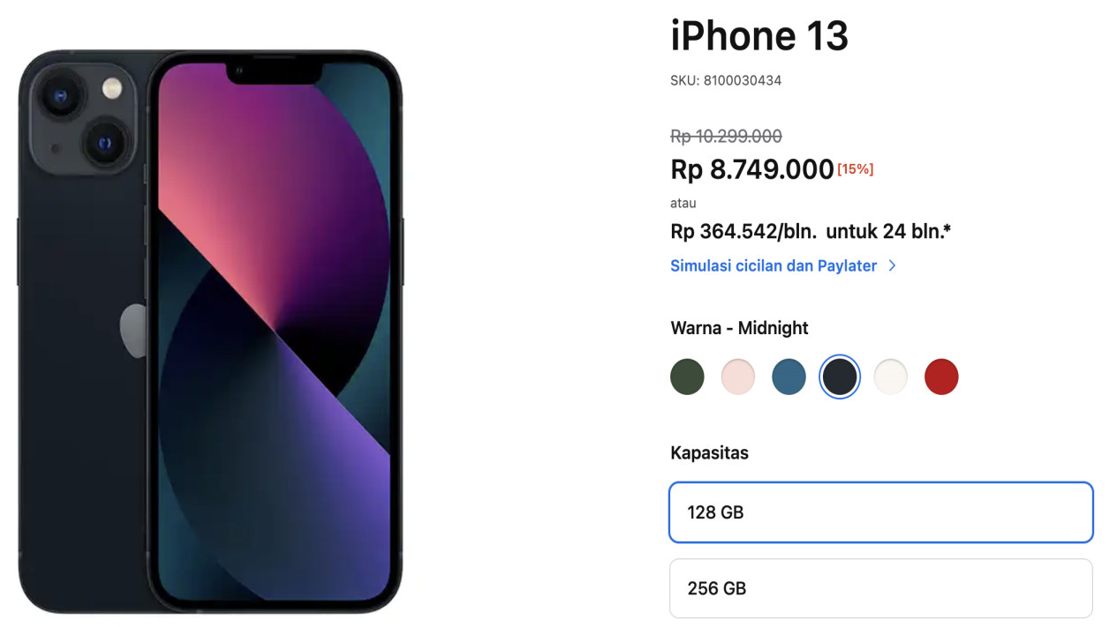The height and width of the screenshot is (627, 1117).
Task: Choose the pink color option
Action: pos(738,377)
